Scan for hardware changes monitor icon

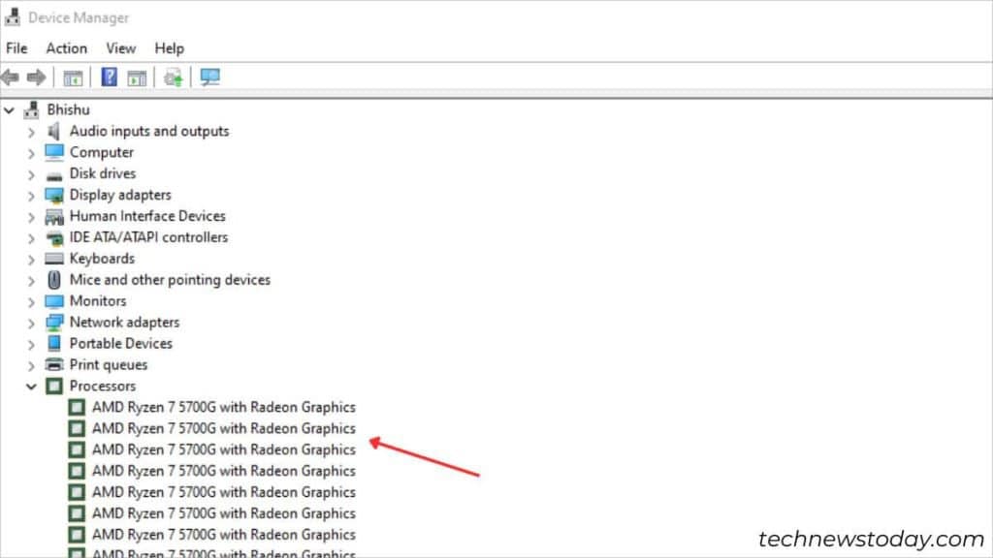[209, 77]
